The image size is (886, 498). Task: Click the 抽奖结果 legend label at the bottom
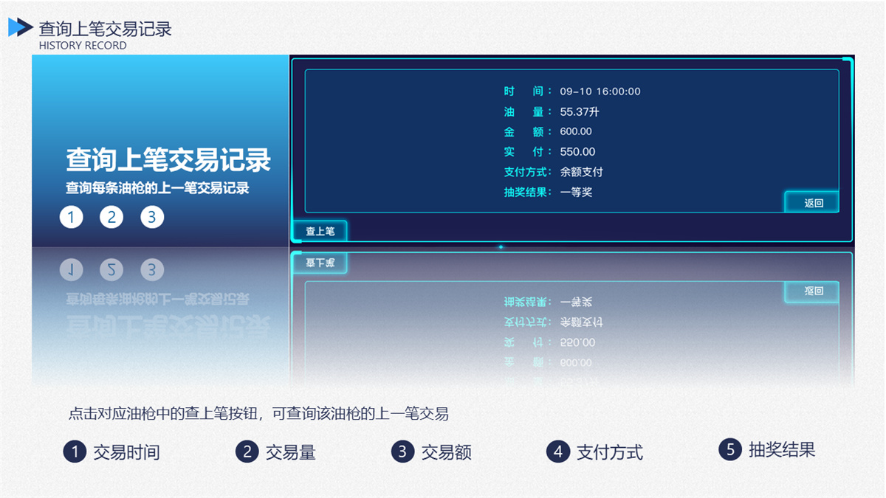click(x=782, y=449)
